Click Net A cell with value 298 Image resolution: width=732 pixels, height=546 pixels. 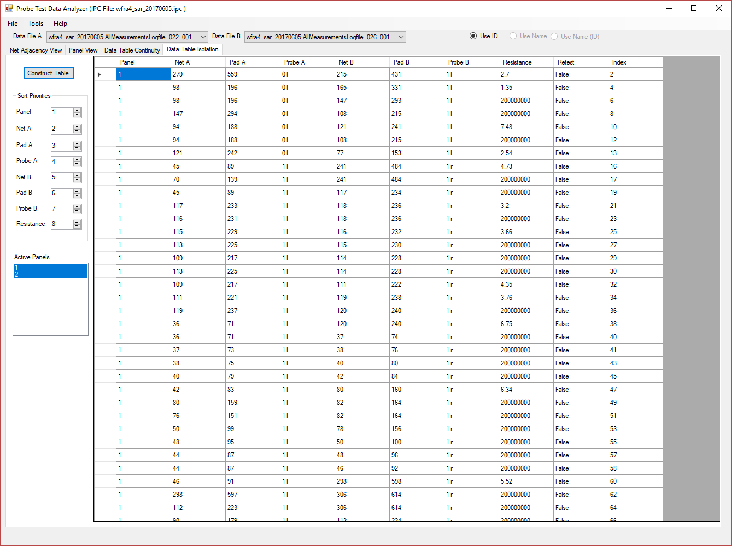[198, 495]
